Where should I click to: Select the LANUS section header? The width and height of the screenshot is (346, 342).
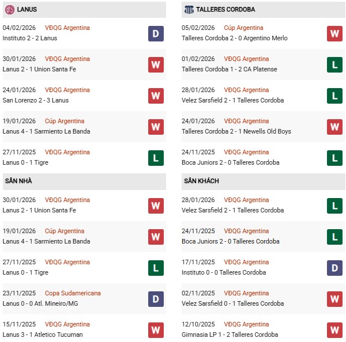pyautogui.click(x=84, y=10)
